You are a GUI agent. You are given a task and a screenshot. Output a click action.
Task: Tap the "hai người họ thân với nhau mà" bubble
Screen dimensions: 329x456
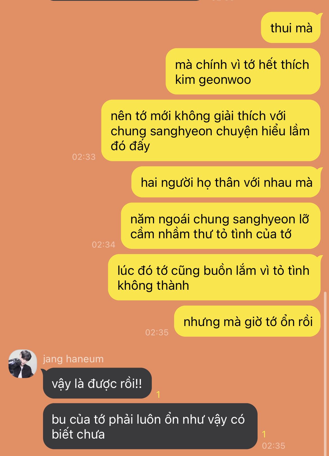pos(226,182)
